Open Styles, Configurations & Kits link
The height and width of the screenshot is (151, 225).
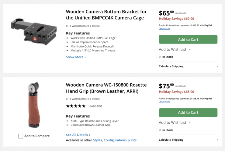(115, 140)
